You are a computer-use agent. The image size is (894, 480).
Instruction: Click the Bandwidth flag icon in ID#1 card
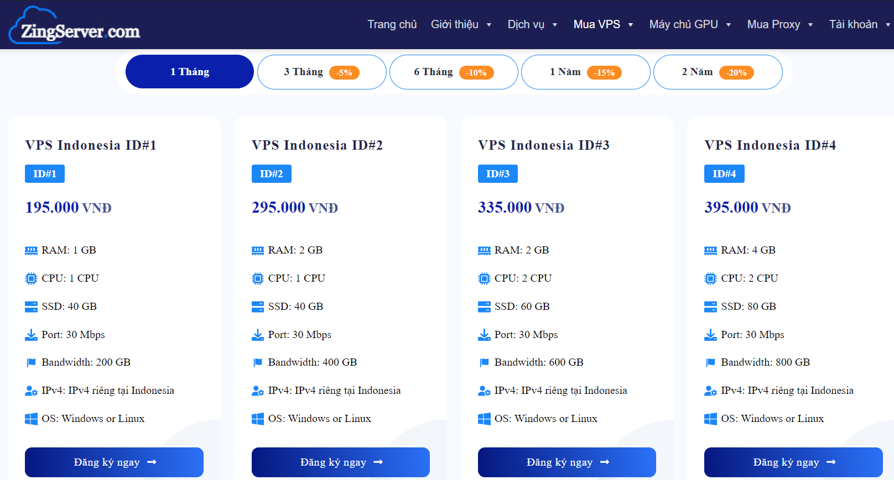31,362
